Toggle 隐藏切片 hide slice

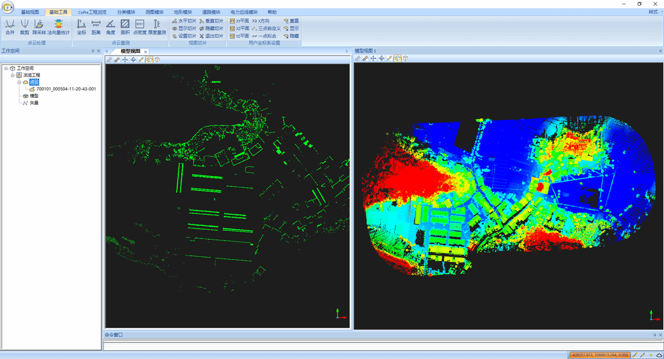211,28
